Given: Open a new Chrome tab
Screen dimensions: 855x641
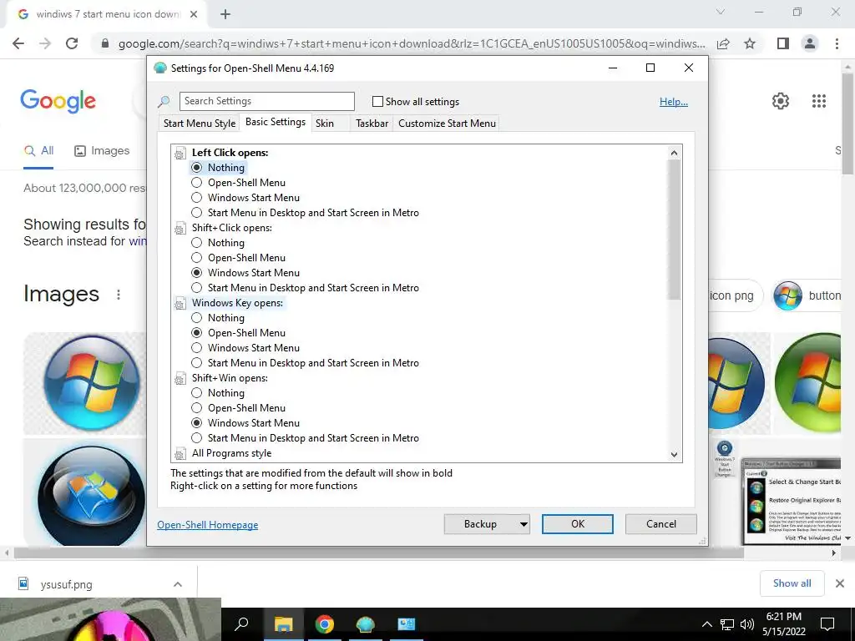Looking at the screenshot, I should click(225, 14).
